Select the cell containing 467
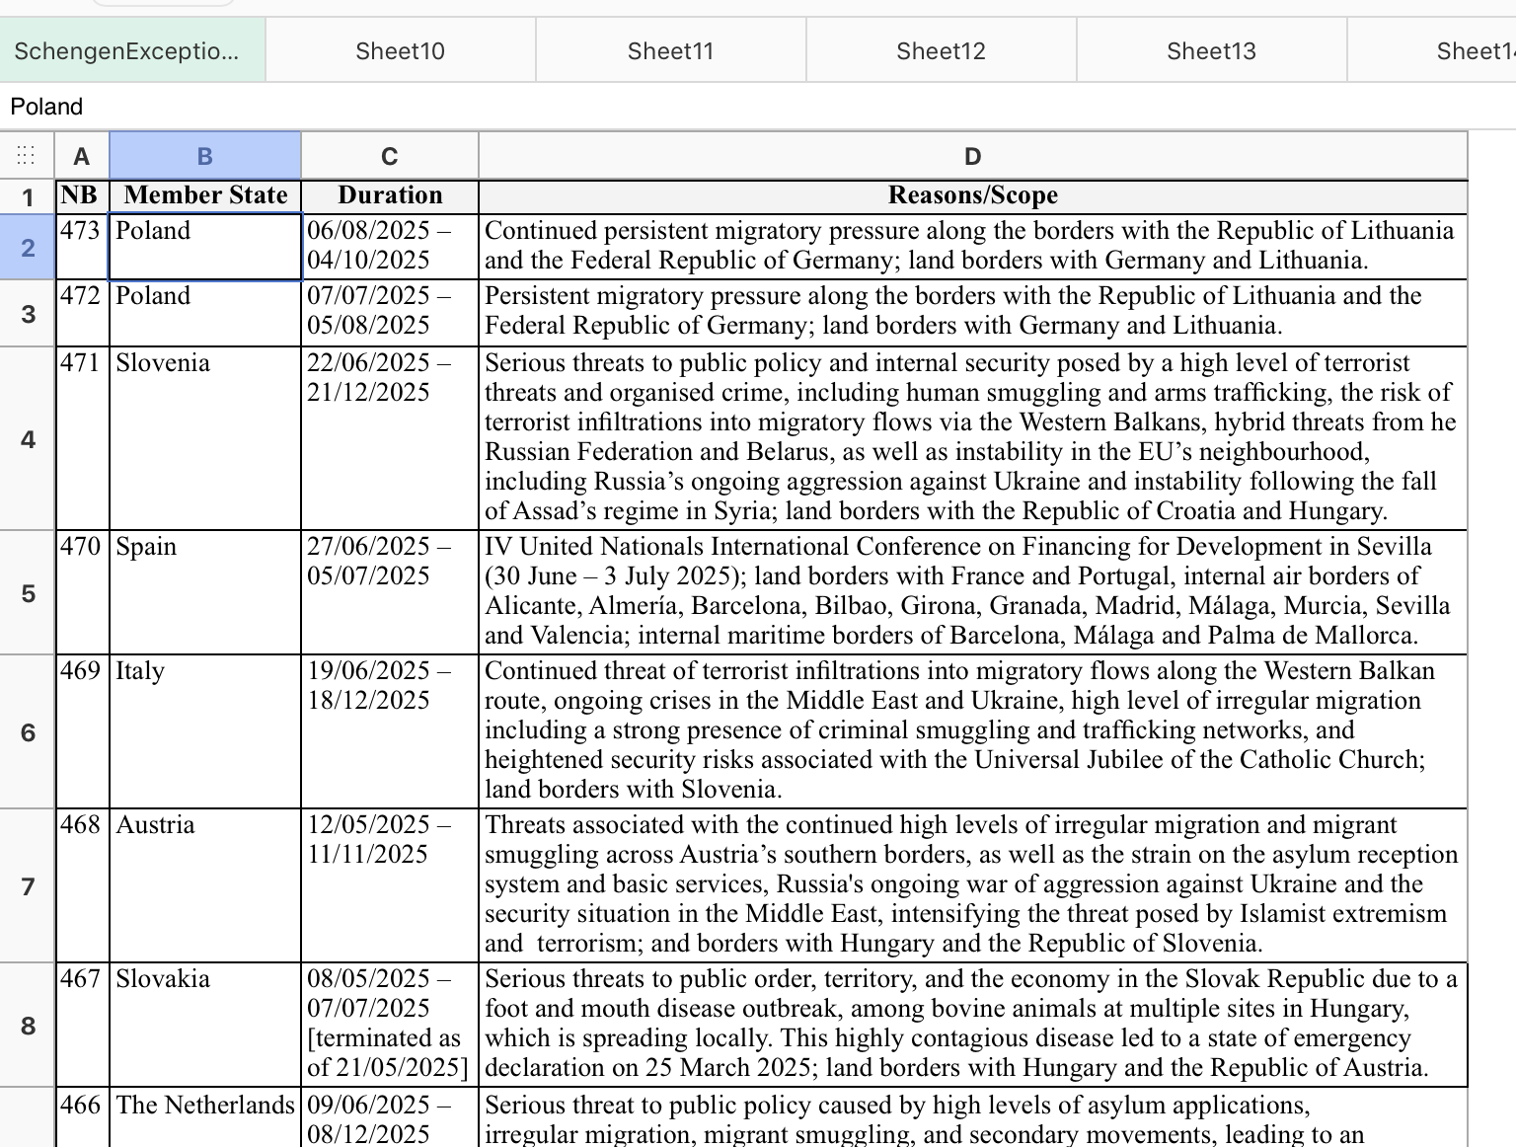This screenshot has height=1147, width=1516. coord(82,1025)
